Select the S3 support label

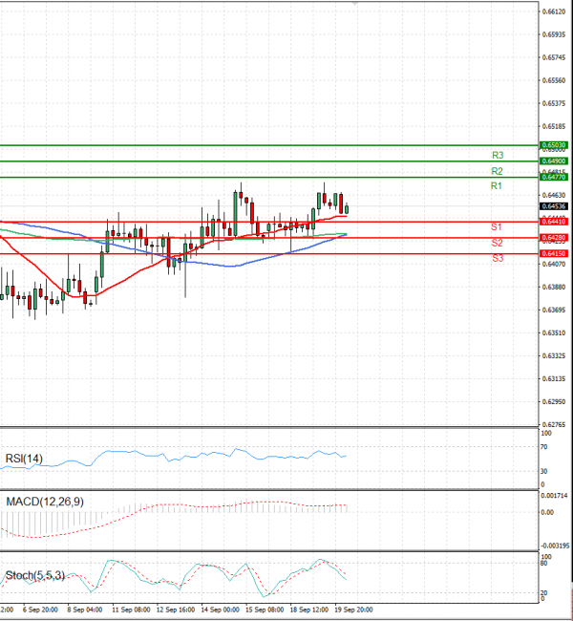(x=498, y=259)
